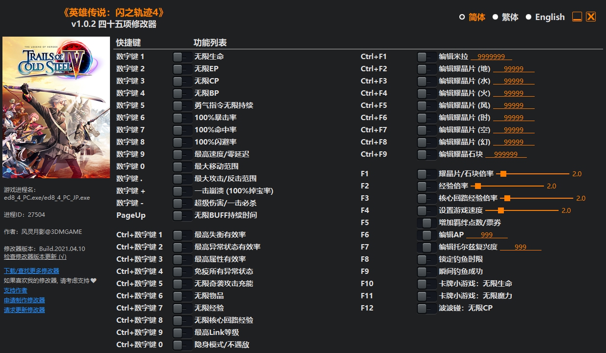Select 繁体 language option
This screenshot has width=606, height=353.
point(505,17)
